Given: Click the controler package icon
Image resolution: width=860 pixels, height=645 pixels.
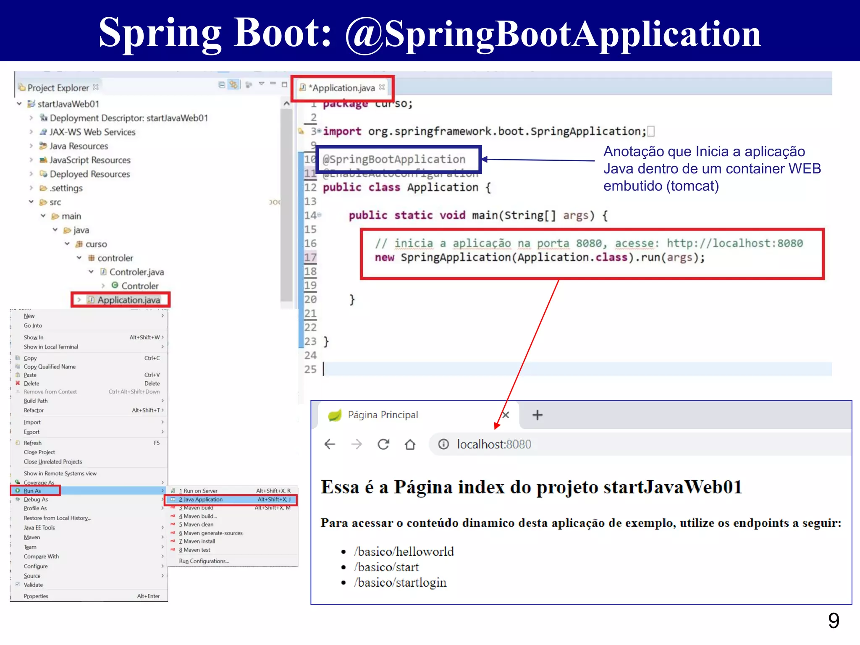Looking at the screenshot, I should [91, 258].
